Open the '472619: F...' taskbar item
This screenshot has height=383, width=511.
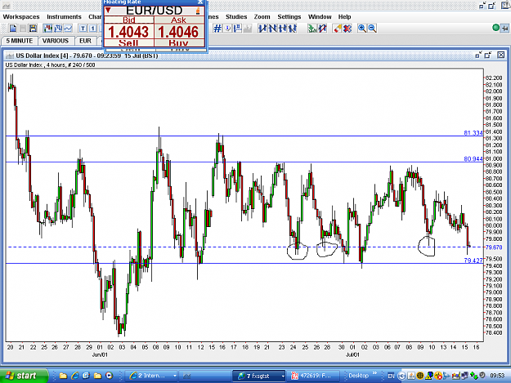[x=313, y=376]
